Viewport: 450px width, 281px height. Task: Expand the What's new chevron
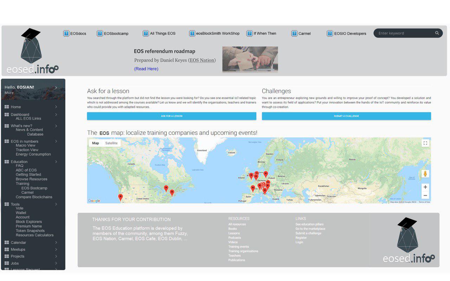56,126
